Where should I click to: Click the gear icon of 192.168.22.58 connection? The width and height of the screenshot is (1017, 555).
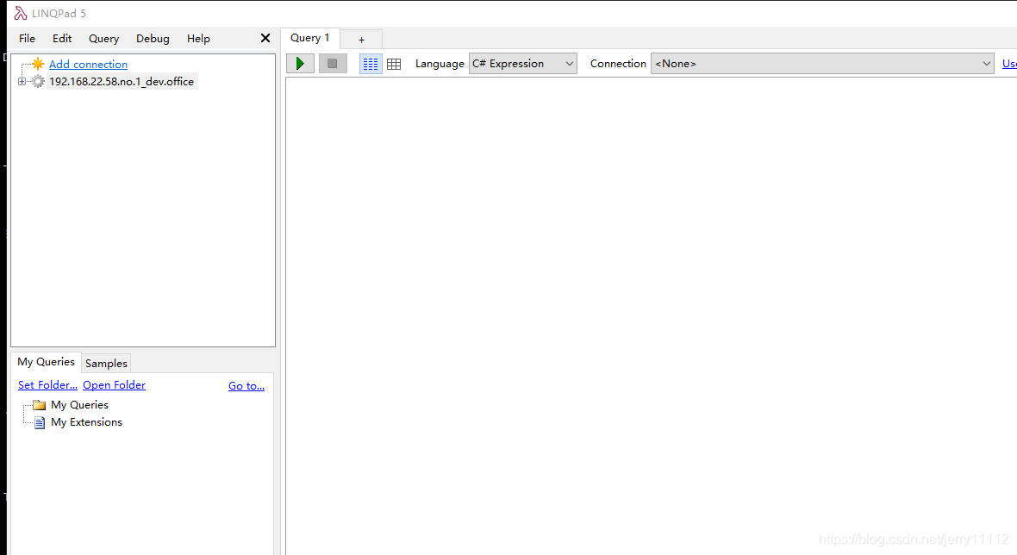point(38,81)
